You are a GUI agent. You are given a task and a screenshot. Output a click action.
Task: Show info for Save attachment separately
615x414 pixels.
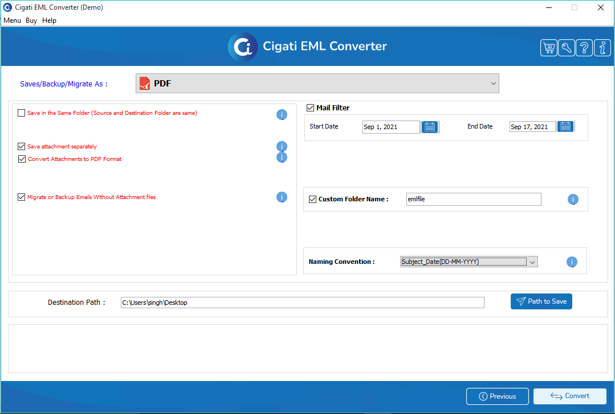(x=282, y=146)
